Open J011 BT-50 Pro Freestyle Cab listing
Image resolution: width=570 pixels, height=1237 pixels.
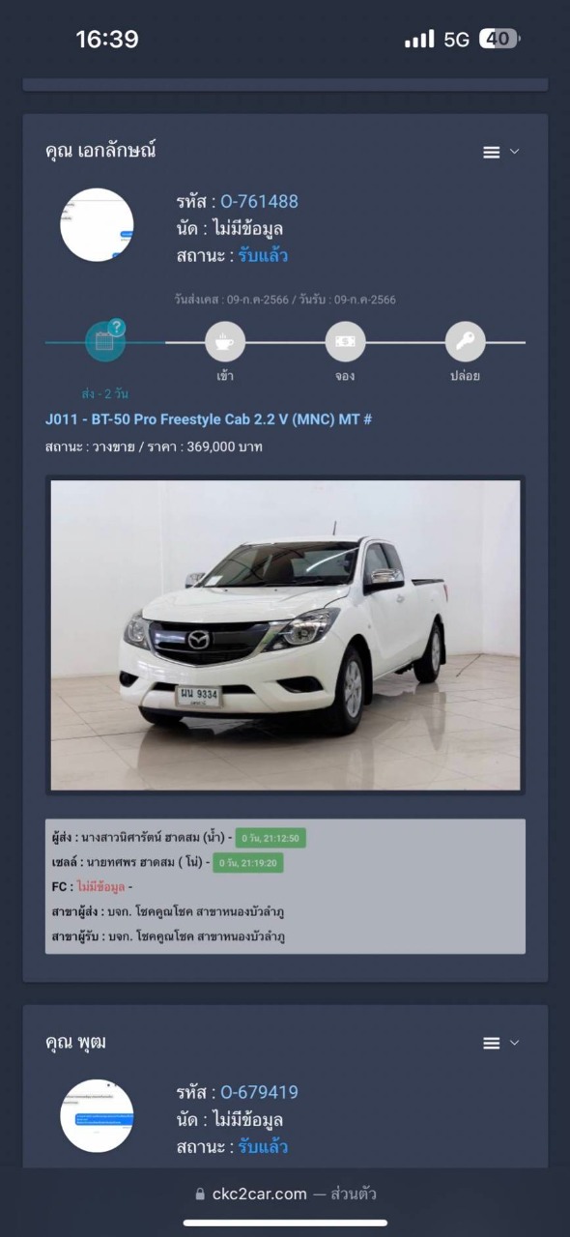pos(209,419)
